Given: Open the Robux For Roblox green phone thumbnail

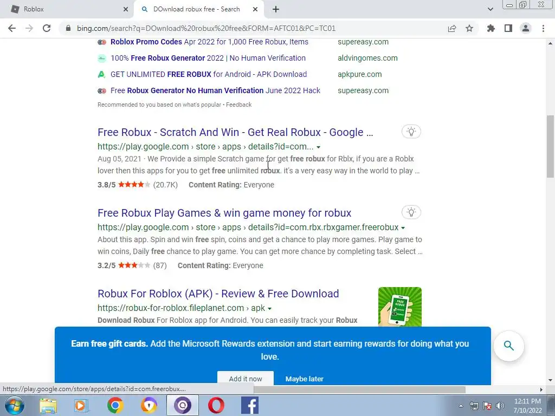Looking at the screenshot, I should pos(399,307).
